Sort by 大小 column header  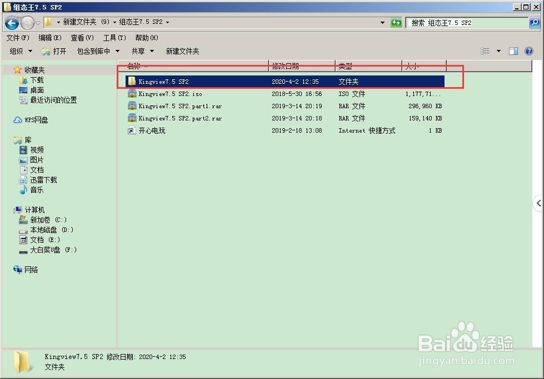tap(424, 66)
